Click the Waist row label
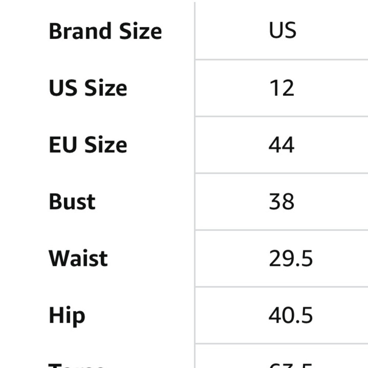This screenshot has width=368, height=368. pos(78,258)
